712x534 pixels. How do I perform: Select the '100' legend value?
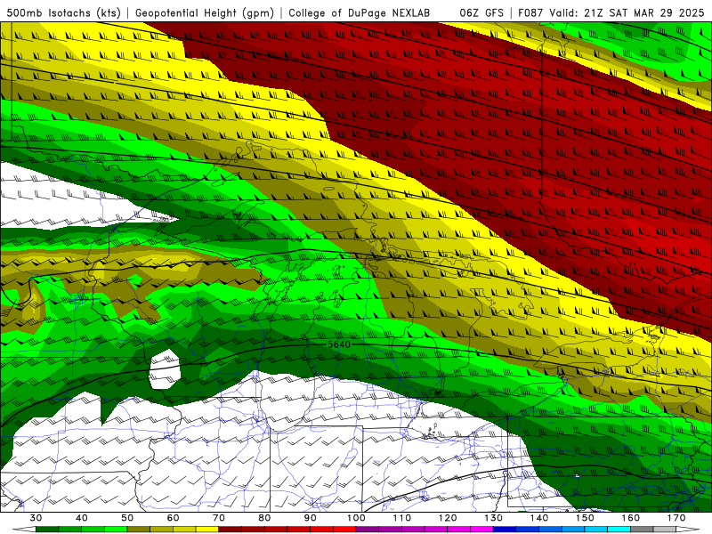357,518
